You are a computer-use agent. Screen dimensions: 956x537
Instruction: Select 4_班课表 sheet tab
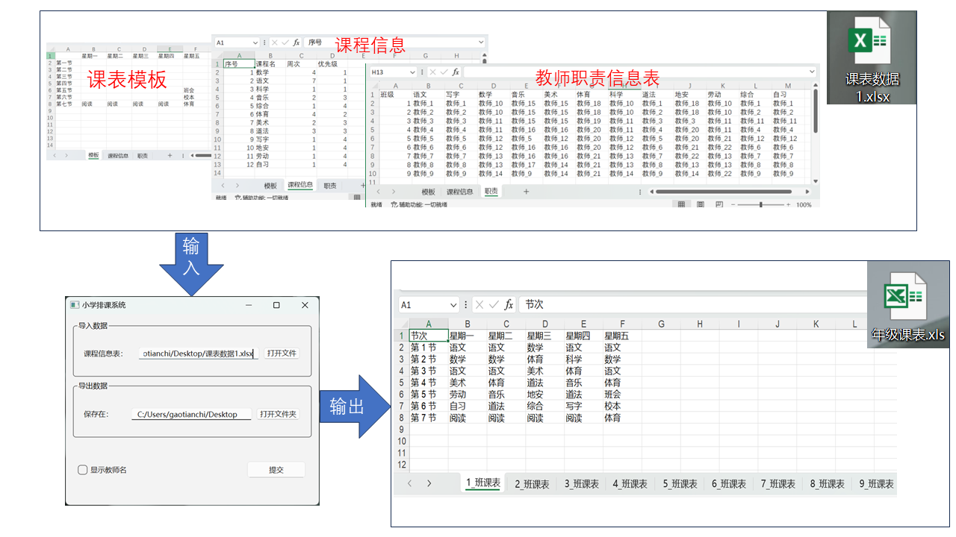click(631, 484)
